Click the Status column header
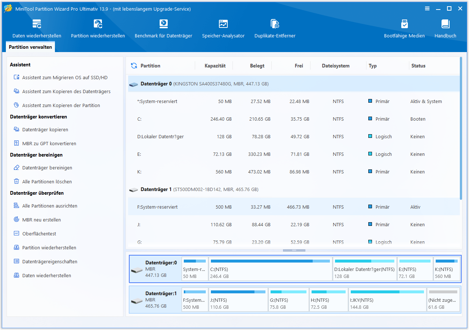 (x=418, y=66)
